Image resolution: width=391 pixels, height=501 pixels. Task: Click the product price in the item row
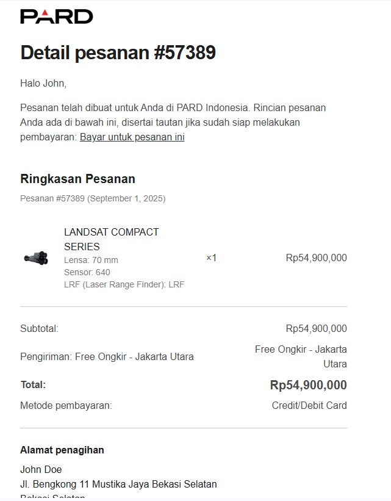click(x=316, y=258)
